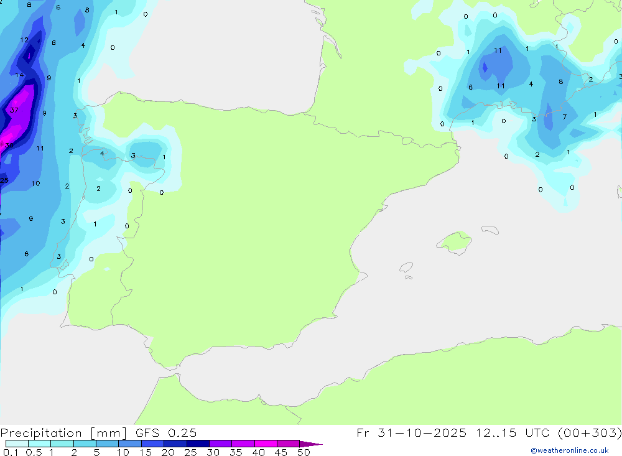The image size is (622, 456).
Task: Select the 5–10 mm legend swatch
Action: 108,444
